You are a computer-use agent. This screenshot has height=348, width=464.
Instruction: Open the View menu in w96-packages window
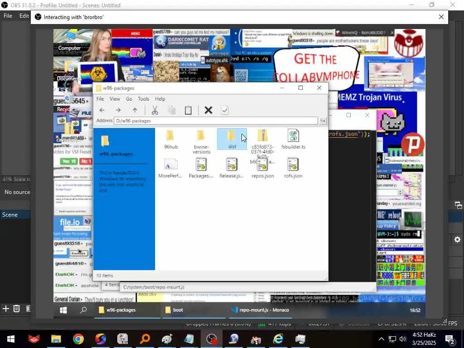point(115,99)
